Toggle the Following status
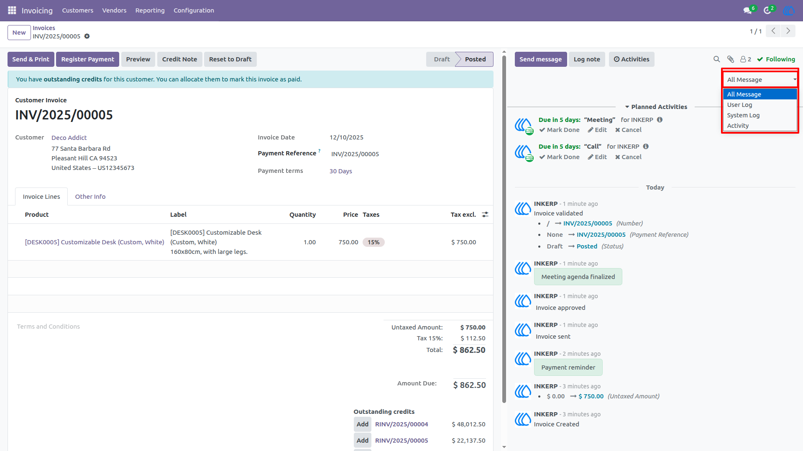Screen dimensions: 803x451 pyautogui.click(x=776, y=59)
